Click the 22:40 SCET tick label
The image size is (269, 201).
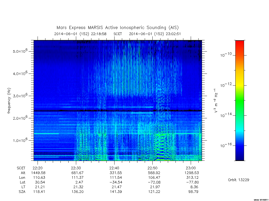(114, 168)
